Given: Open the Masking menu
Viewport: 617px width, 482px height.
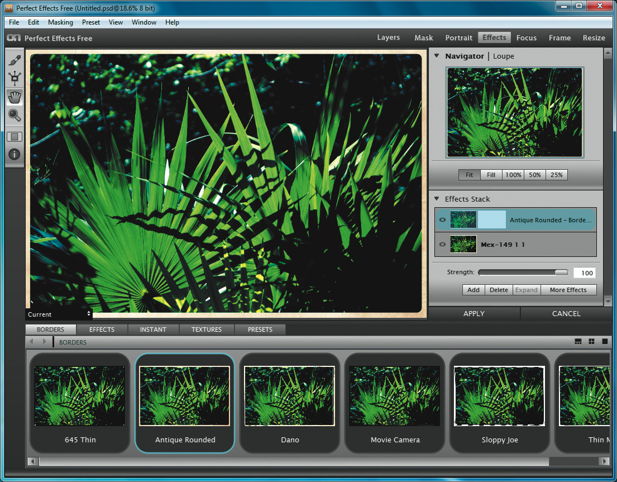Looking at the screenshot, I should pos(60,22).
